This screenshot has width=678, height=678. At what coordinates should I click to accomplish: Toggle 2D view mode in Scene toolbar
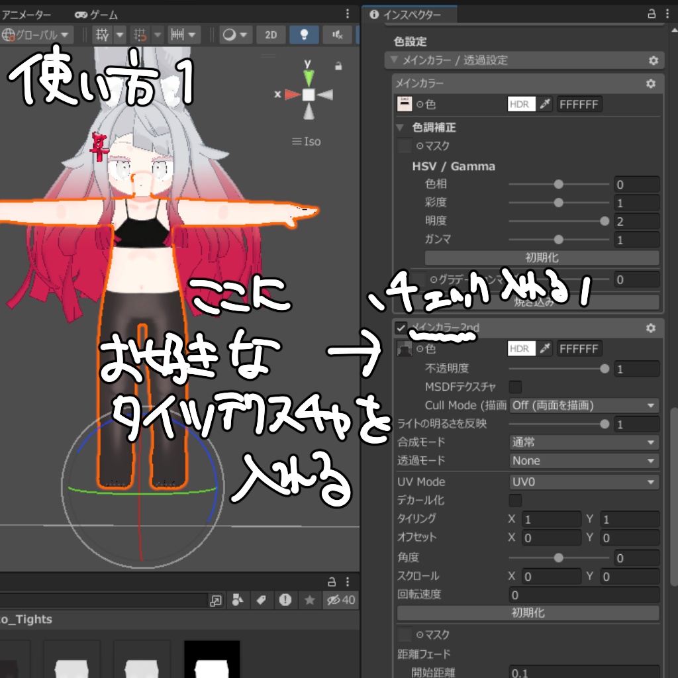pos(271,34)
